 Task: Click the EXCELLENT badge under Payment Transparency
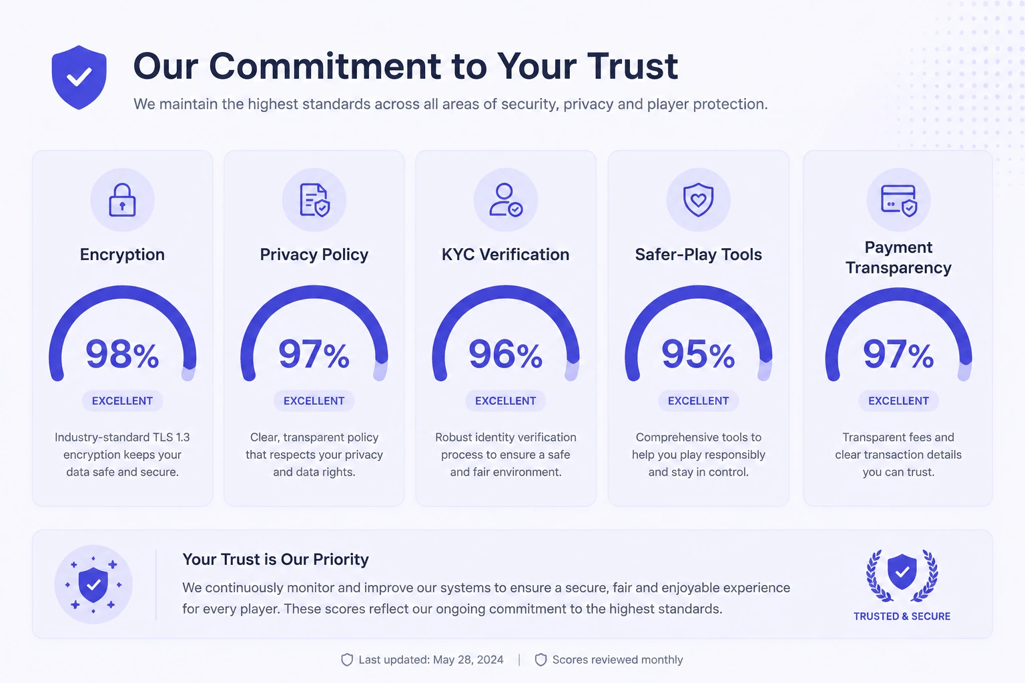899,401
